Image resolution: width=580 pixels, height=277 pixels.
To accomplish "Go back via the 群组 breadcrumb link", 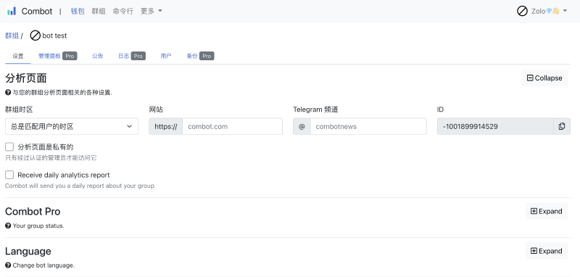I will click(12, 36).
